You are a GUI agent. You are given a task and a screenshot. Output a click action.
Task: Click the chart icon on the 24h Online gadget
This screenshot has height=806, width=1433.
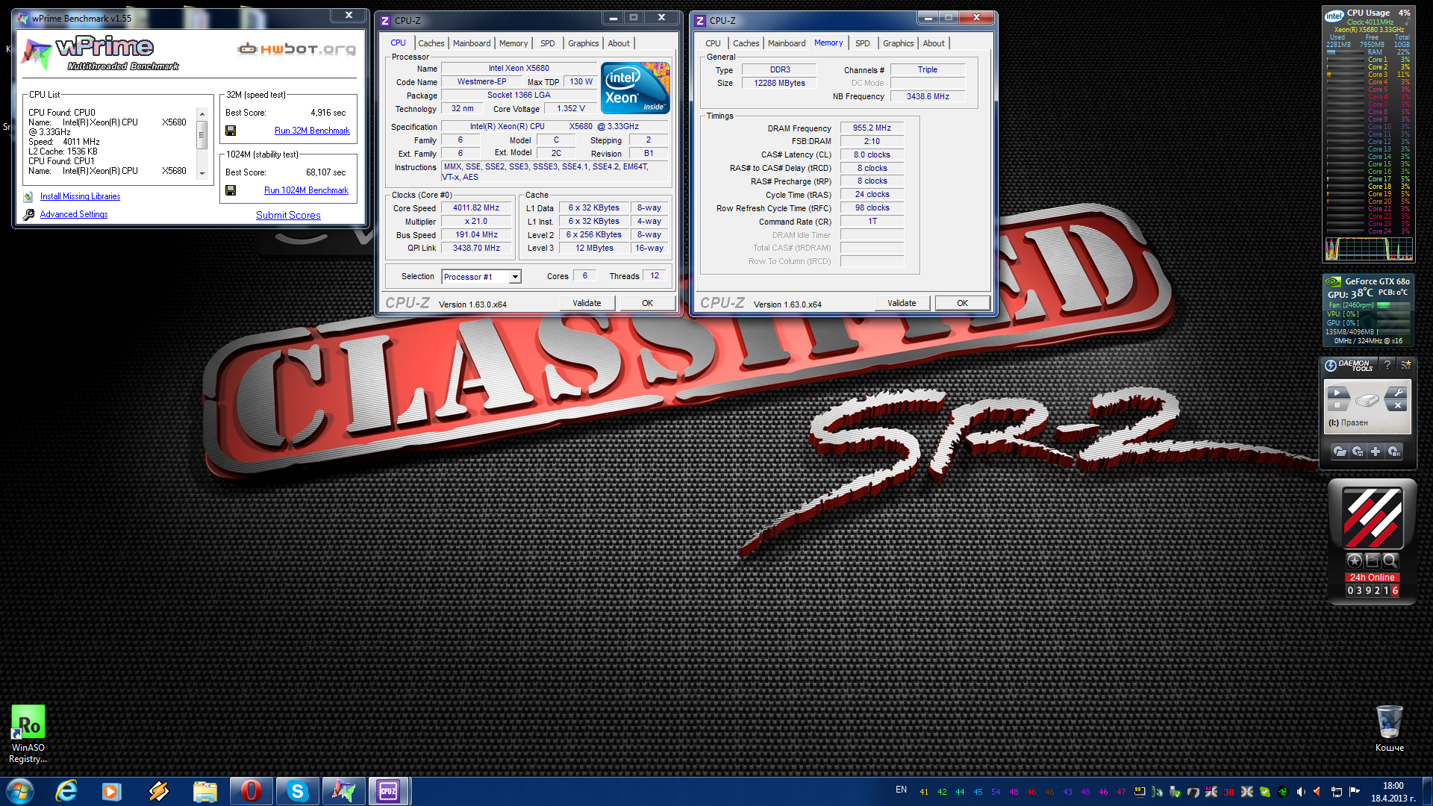coord(1373,560)
